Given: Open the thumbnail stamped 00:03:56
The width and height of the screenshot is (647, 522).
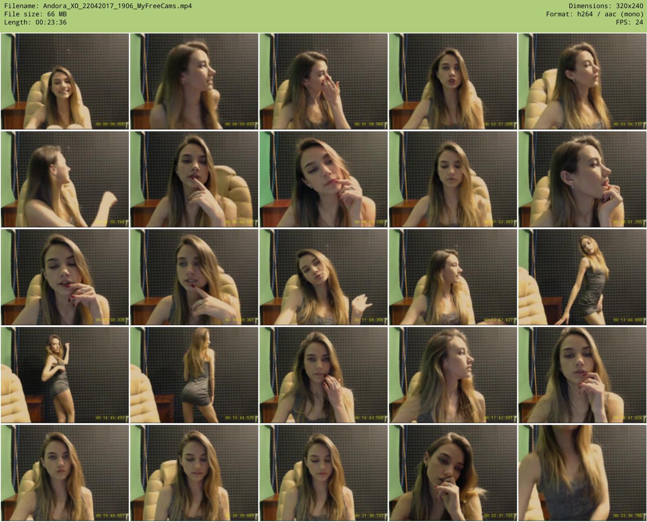Looking at the screenshot, I should tap(582, 82).
